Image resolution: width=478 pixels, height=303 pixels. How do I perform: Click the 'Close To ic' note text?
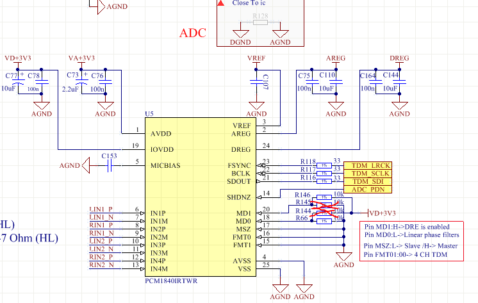coord(249,3)
